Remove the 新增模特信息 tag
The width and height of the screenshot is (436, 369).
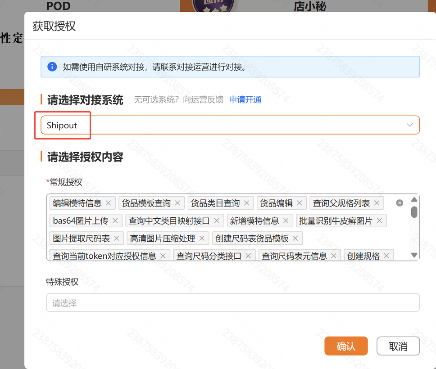click(286, 221)
